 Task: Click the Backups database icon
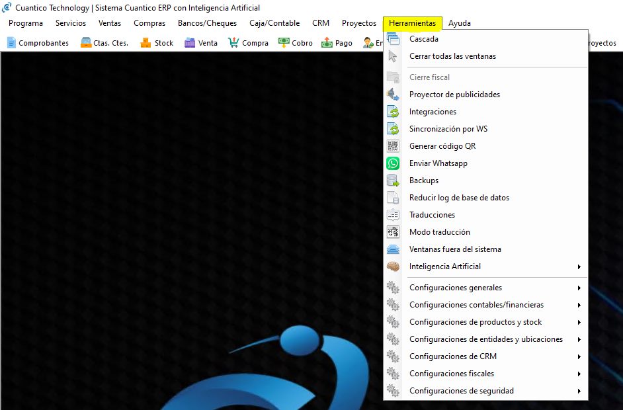393,181
